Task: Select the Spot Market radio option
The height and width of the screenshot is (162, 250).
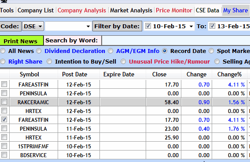Action: (x=211, y=51)
